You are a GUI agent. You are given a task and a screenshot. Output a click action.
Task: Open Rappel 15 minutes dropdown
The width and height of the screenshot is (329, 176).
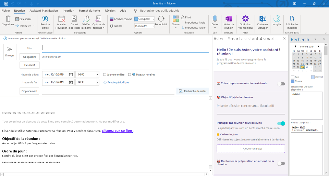point(153,26)
